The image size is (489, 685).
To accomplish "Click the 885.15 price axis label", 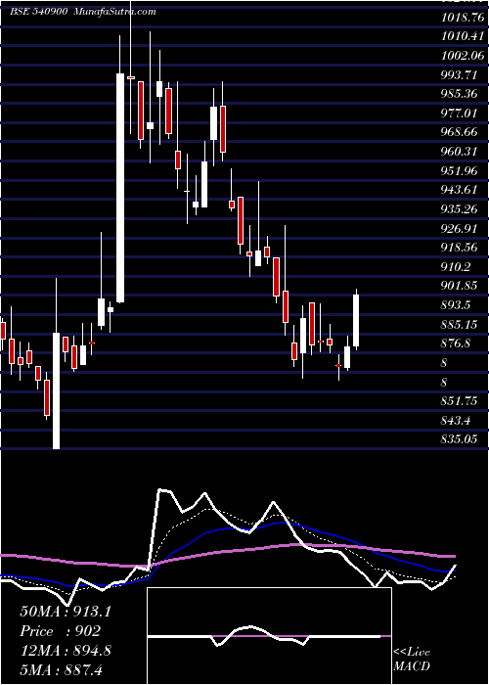I will click(459, 324).
